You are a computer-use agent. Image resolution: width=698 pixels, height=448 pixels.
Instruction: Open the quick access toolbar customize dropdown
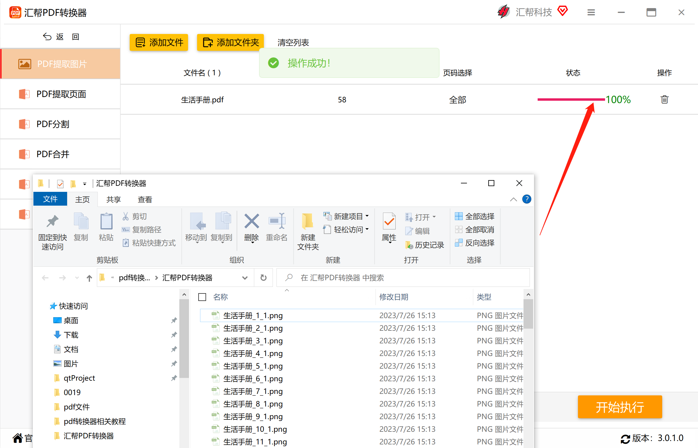pos(85,183)
